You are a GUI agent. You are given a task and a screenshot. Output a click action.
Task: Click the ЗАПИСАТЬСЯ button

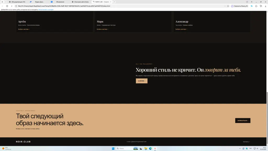[243, 121]
